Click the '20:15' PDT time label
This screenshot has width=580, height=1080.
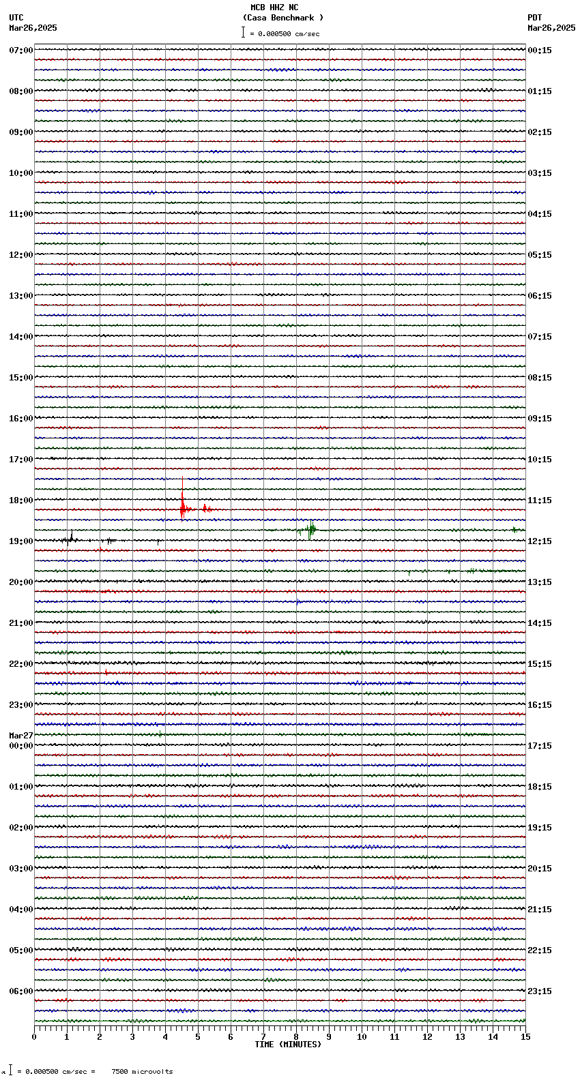[x=540, y=869]
